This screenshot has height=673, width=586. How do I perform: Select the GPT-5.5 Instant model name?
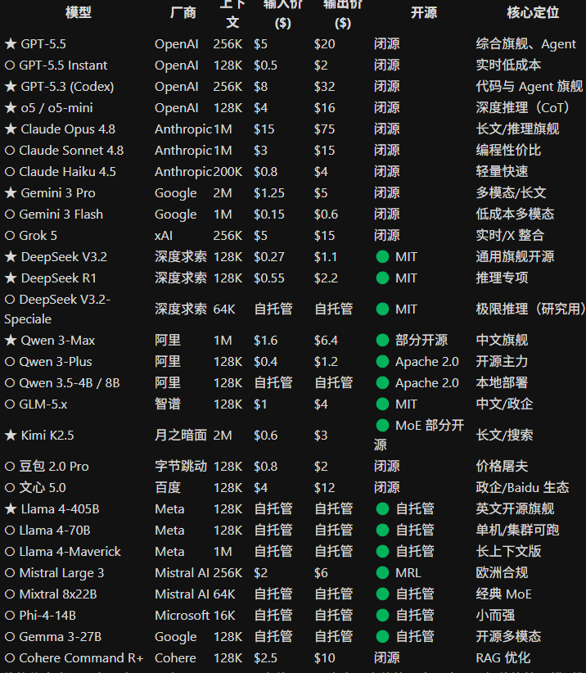click(x=63, y=65)
